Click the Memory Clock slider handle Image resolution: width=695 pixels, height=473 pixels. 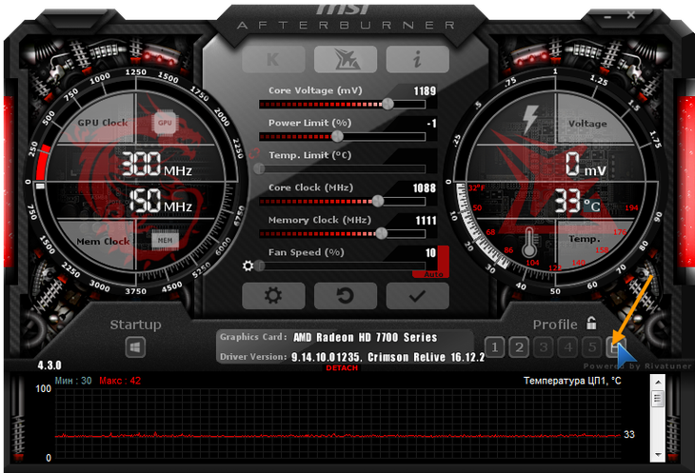(x=381, y=233)
